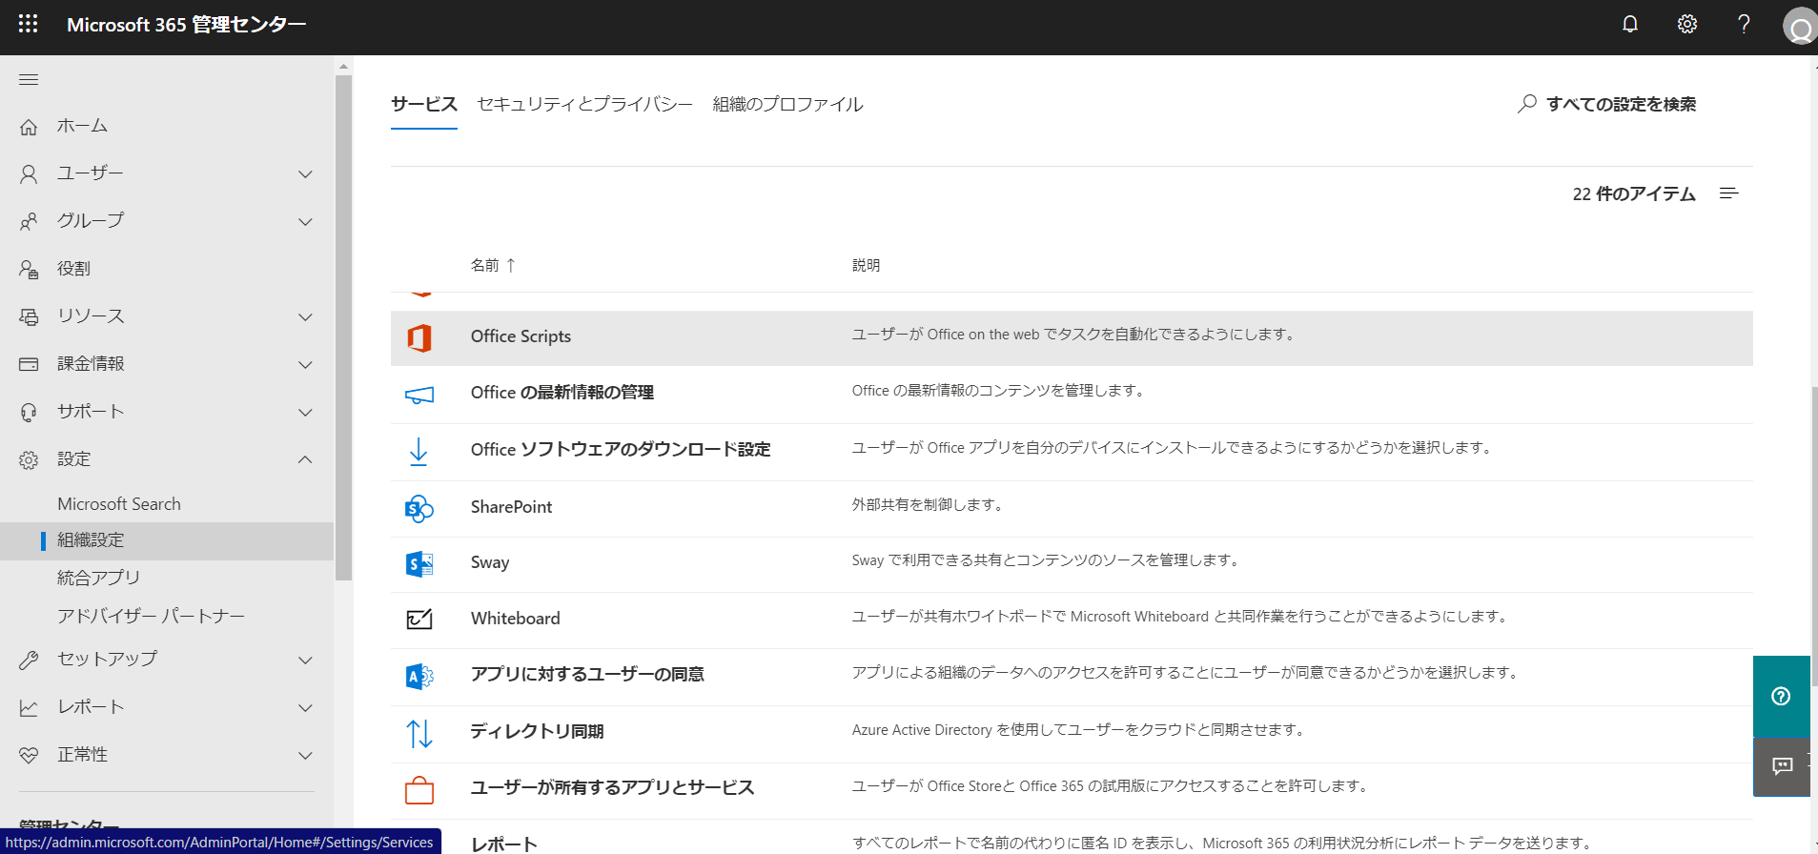Screen dimensions: 1818x854
Task: Open the feedback chat button
Action: (x=1781, y=766)
